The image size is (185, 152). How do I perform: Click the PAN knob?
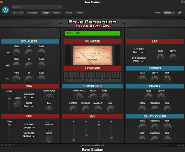click(49, 109)
